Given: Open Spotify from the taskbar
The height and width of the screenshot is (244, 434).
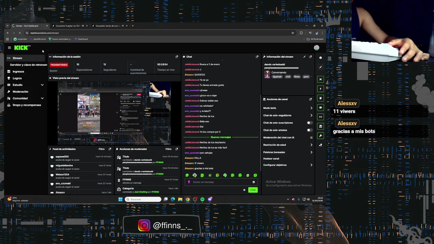Looking at the screenshot, I should [x=202, y=199].
